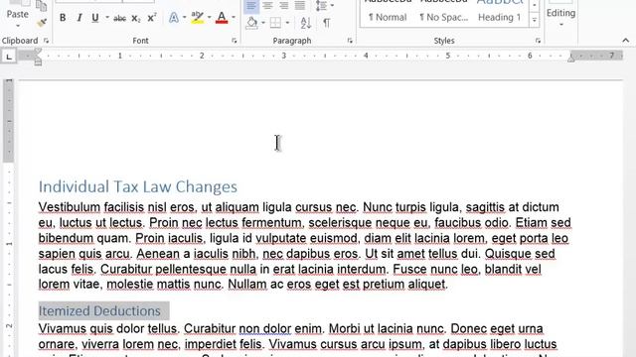The height and width of the screenshot is (357, 636).
Task: Toggle show/hide paragraph marks
Action: tap(327, 23)
